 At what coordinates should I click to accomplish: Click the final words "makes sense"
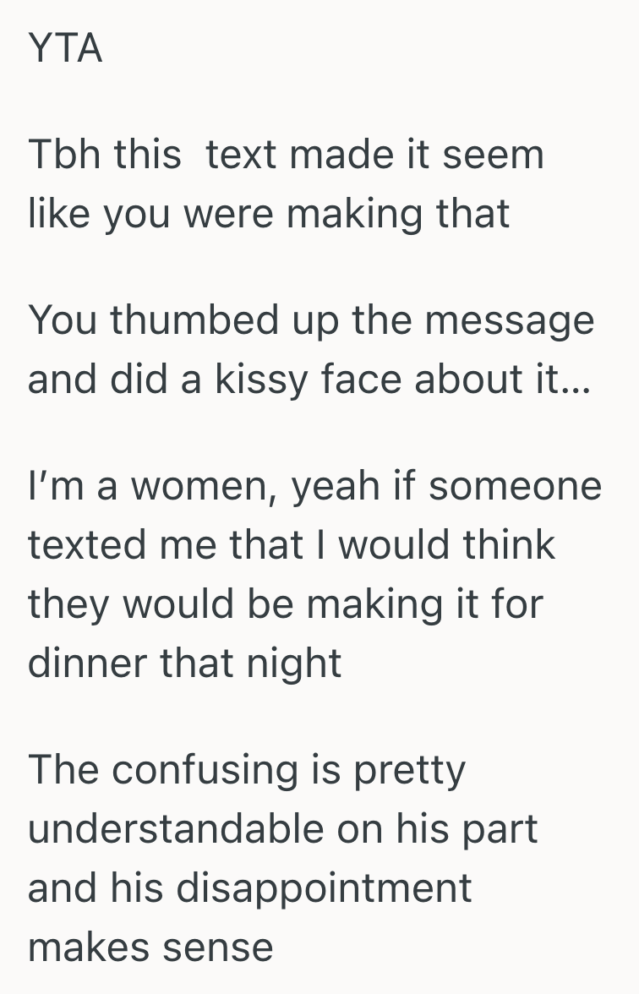pyautogui.click(x=150, y=948)
